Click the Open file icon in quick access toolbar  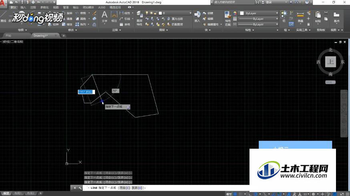tap(16, 2)
